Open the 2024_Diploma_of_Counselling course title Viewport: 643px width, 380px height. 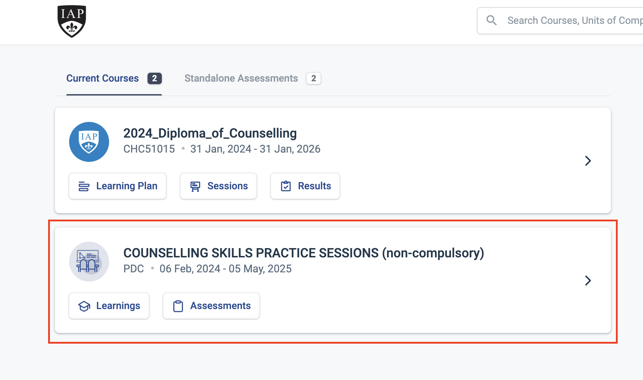(x=210, y=133)
